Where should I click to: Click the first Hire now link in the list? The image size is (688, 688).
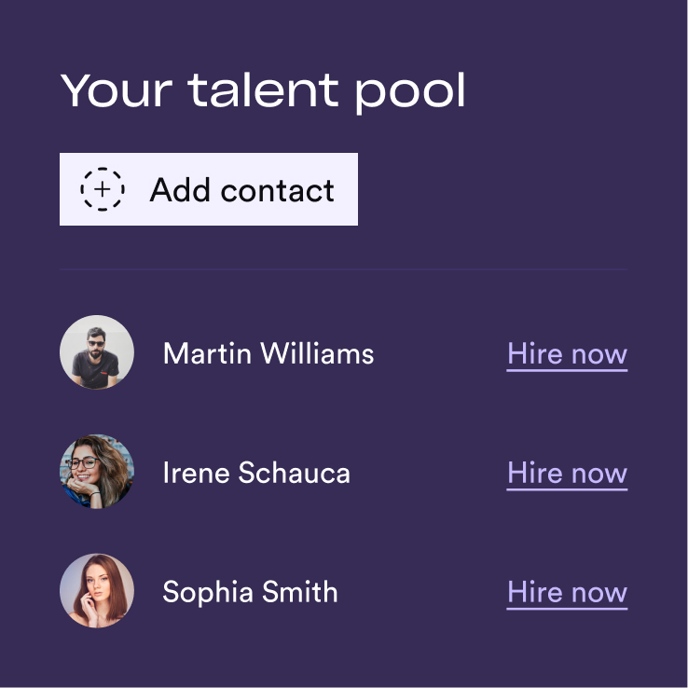[x=567, y=354]
